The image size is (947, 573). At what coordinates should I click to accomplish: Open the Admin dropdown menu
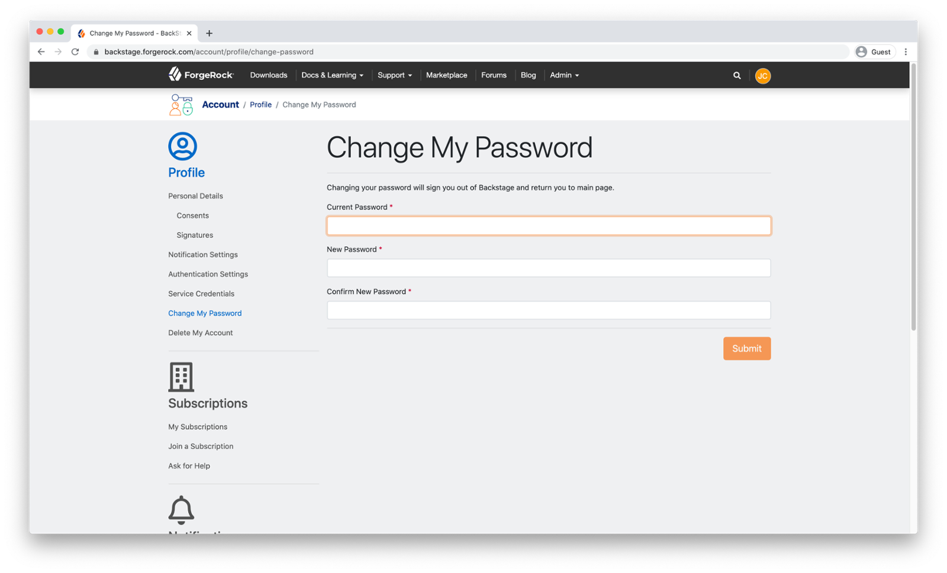click(564, 75)
